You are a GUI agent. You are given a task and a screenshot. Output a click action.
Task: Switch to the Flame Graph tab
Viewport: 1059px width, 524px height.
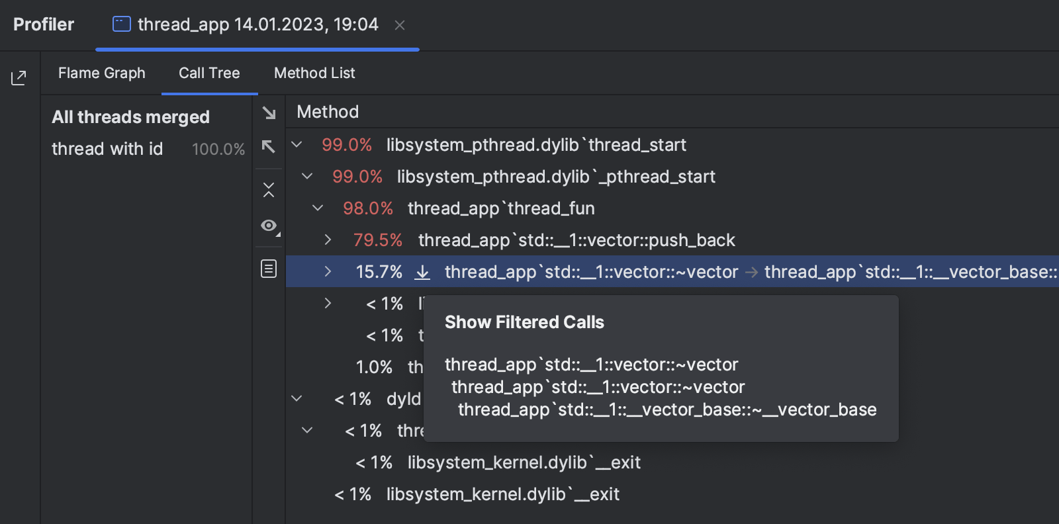point(102,73)
